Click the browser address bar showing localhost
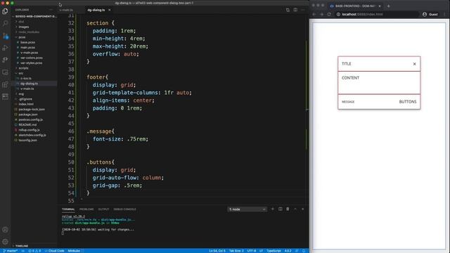450x253 pixels. pos(376,14)
